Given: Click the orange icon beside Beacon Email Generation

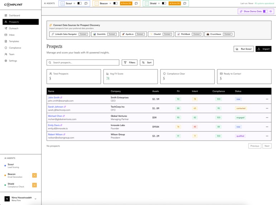Looking at the screenshot, I should (x=34, y=175).
